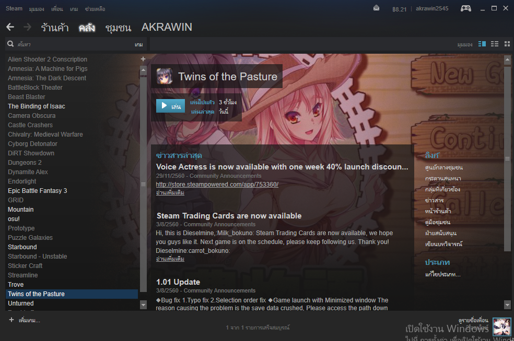The image size is (514, 341).
Task: Open the 1.01 Update news headline
Action: [x=178, y=282]
